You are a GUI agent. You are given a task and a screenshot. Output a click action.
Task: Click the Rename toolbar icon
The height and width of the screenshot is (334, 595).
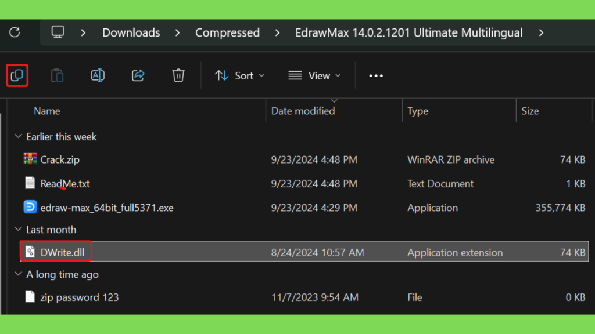click(x=98, y=75)
